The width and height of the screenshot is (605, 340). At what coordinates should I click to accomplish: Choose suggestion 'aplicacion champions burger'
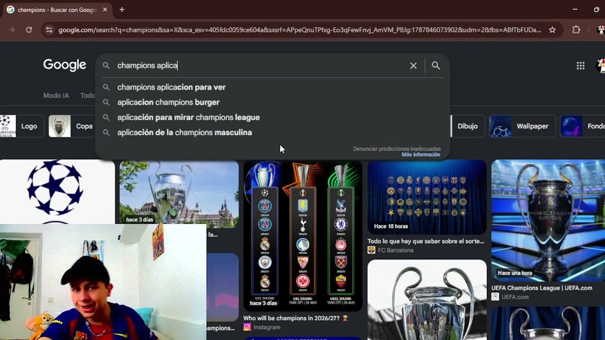tap(272, 102)
